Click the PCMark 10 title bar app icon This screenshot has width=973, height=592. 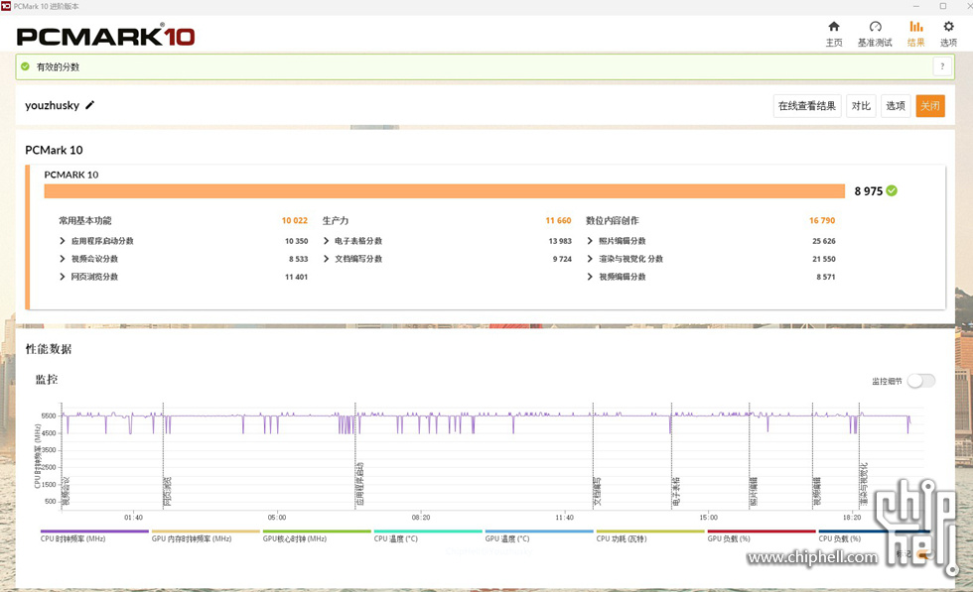[x=6, y=6]
